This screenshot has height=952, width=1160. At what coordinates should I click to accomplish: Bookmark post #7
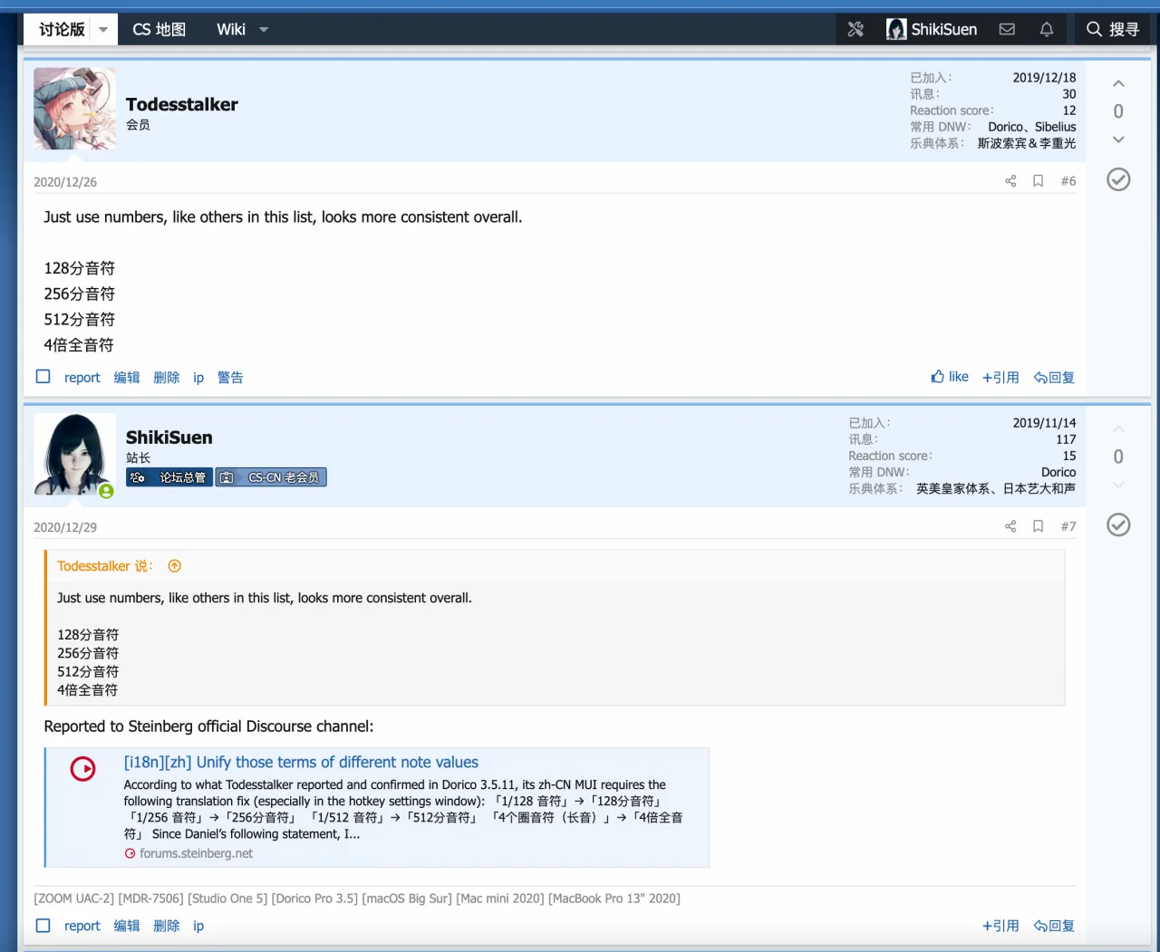pyautogui.click(x=1039, y=526)
